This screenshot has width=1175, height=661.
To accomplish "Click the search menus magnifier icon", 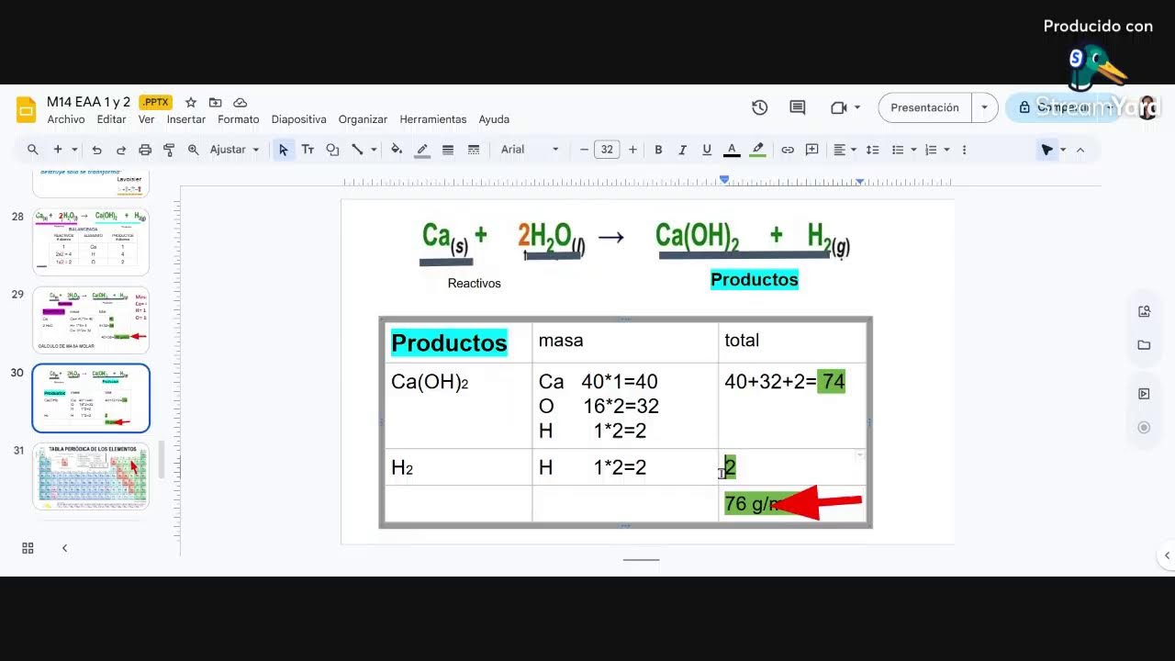I will [33, 150].
